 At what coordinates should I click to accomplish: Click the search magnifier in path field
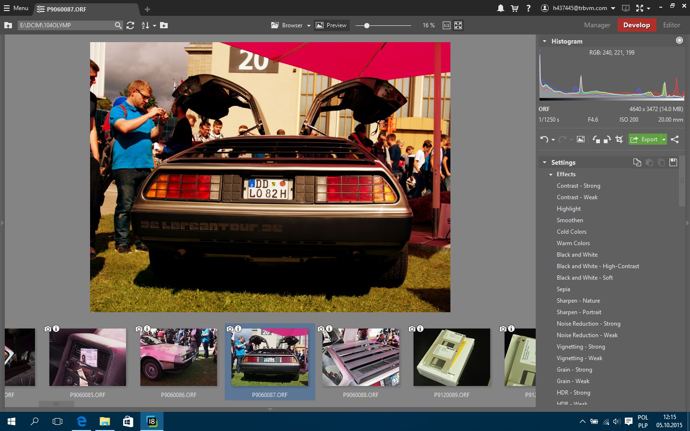click(118, 25)
